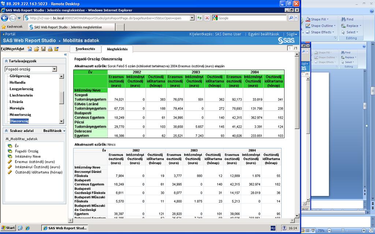Select Görögország in the country list
Image resolution: width=375 pixels, height=234 pixels.
[x=20, y=76]
